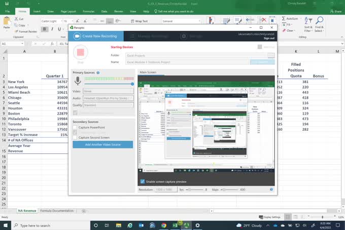The height and width of the screenshot is (230, 345).
Task: Click the Orientation text angle icon
Action: [118, 21]
